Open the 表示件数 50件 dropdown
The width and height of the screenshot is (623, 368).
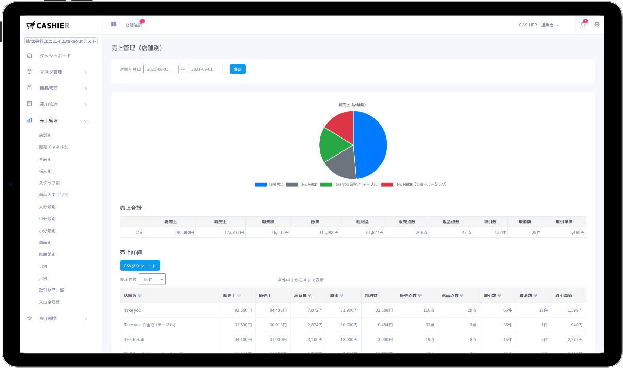point(152,279)
